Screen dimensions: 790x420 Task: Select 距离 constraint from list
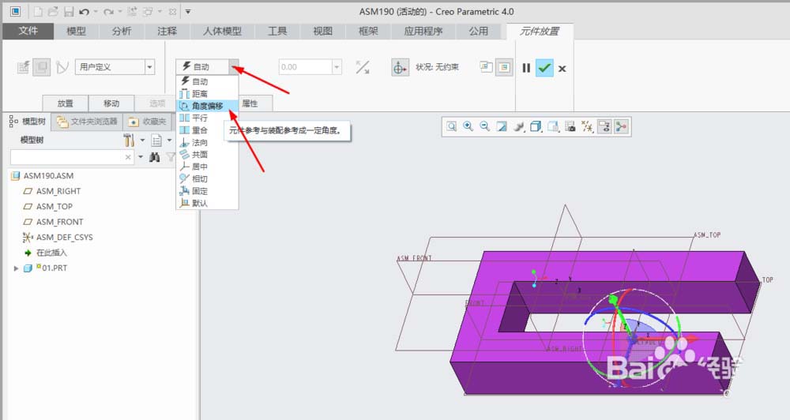coord(207,94)
